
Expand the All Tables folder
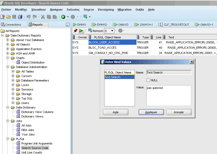[13, 71]
